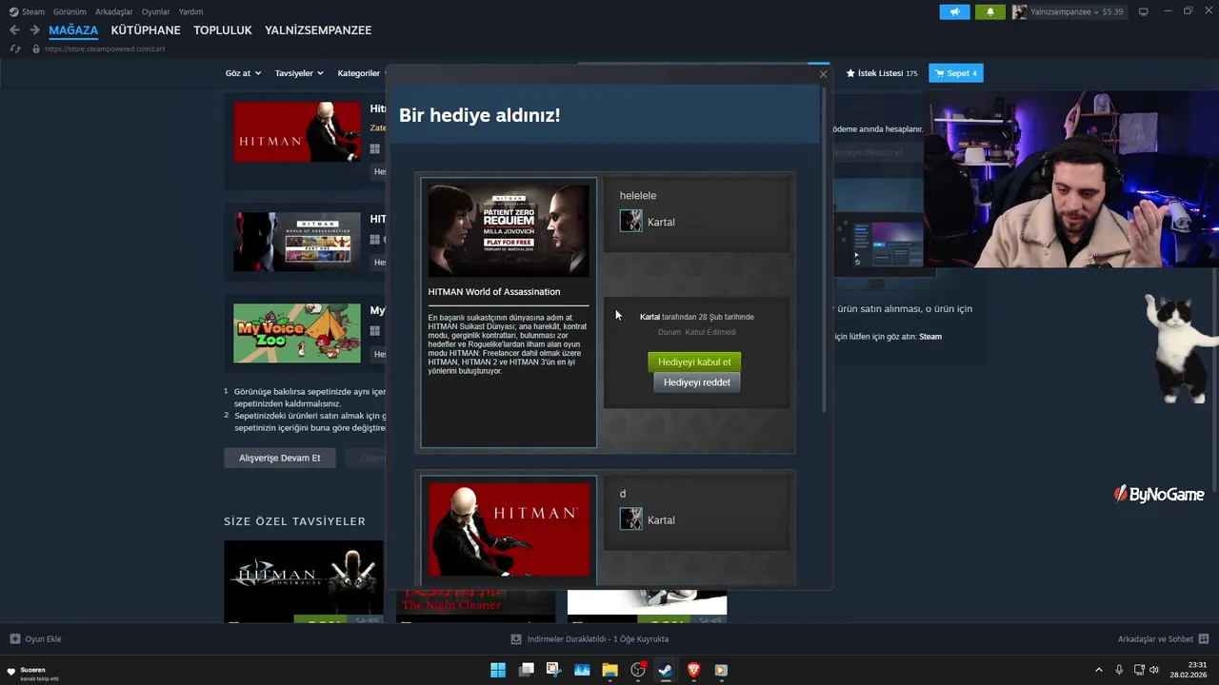Click the cart icon in the Sepet button

coord(939,73)
